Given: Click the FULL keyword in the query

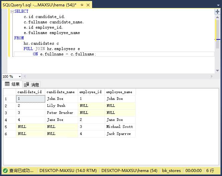Looking at the screenshot, I should [x=28, y=49].
